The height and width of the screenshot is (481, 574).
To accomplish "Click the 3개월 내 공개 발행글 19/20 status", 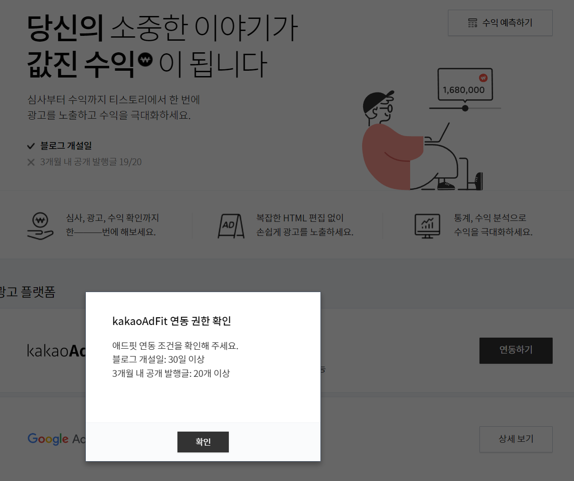I will [x=91, y=162].
